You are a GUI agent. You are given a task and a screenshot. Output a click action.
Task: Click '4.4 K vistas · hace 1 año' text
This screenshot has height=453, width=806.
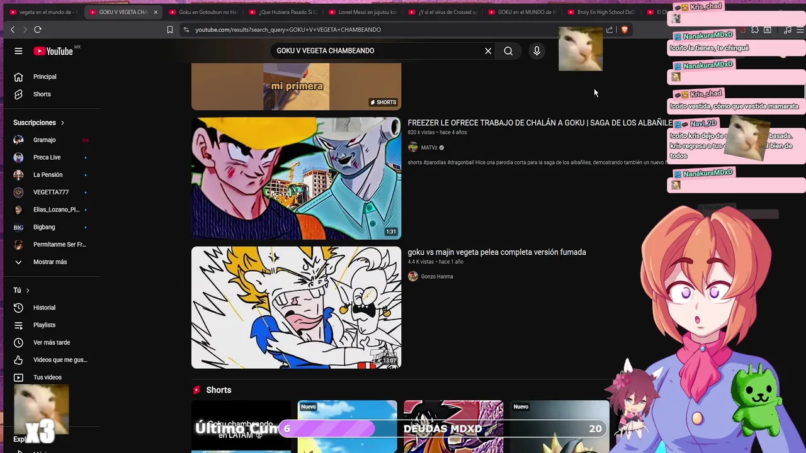click(435, 262)
